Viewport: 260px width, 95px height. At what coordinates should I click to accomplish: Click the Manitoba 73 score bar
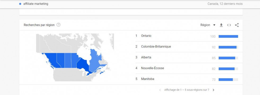pos(228,80)
